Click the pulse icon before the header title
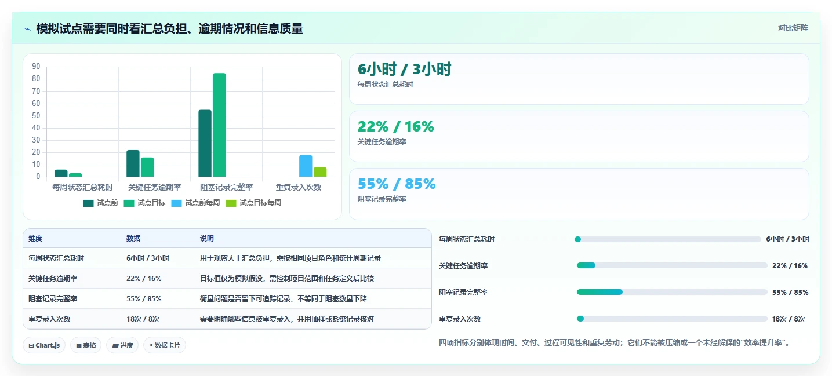 28,29
